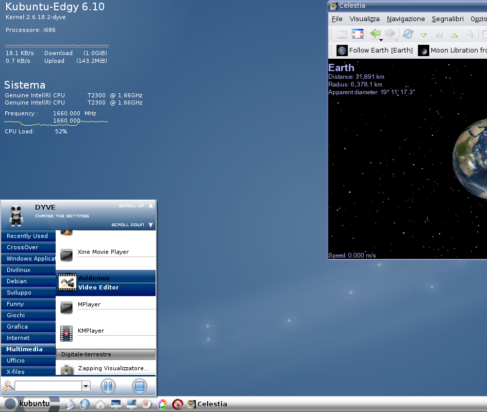The image size is (487, 412).
Task: Click the launcher menu search field
Action: click(x=48, y=386)
